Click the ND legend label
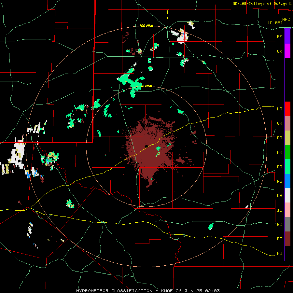This screenshot has height=293, width=293. pyautogui.click(x=279, y=254)
